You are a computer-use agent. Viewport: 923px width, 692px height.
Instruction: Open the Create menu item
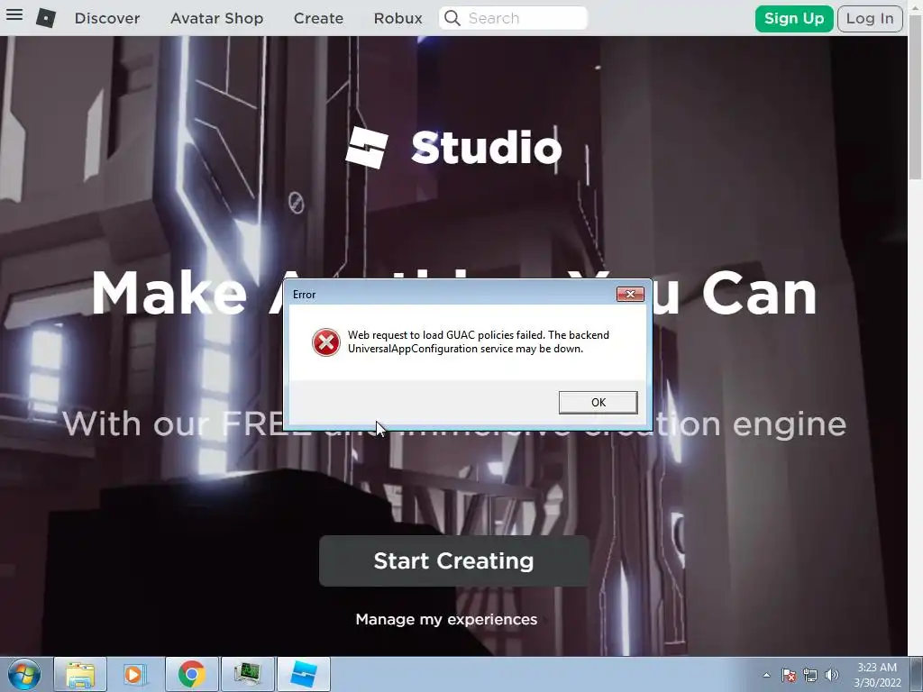(318, 18)
